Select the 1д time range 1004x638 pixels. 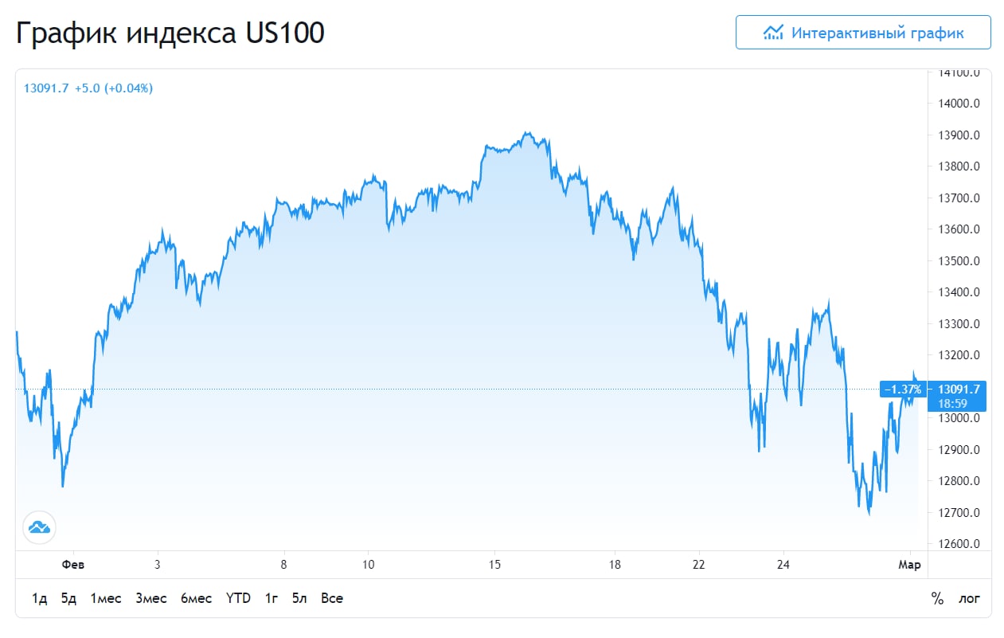pyautogui.click(x=39, y=598)
